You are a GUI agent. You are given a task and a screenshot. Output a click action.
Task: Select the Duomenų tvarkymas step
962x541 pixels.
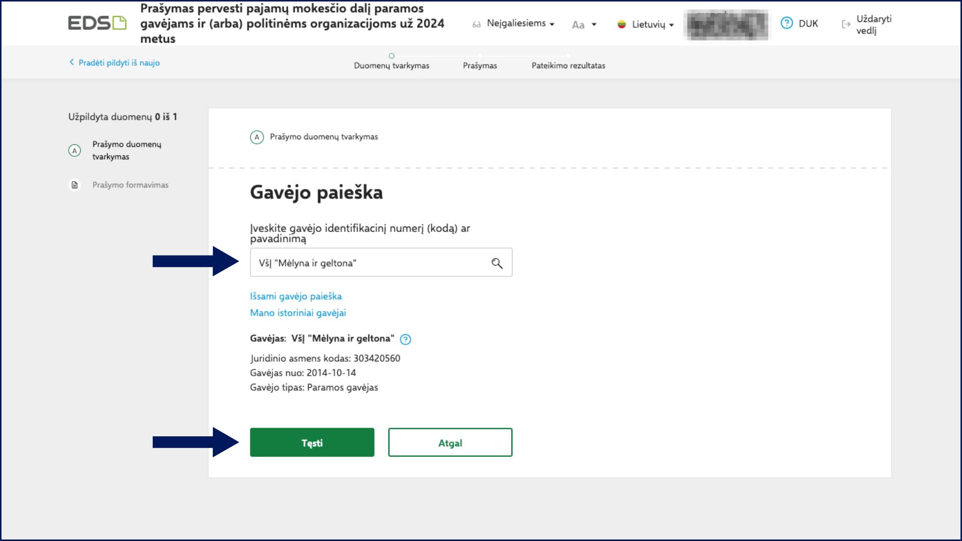391,65
